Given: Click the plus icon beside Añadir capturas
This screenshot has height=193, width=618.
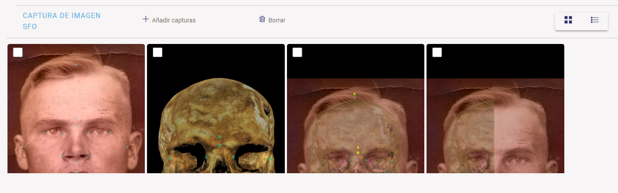Looking at the screenshot, I should click(x=146, y=19).
